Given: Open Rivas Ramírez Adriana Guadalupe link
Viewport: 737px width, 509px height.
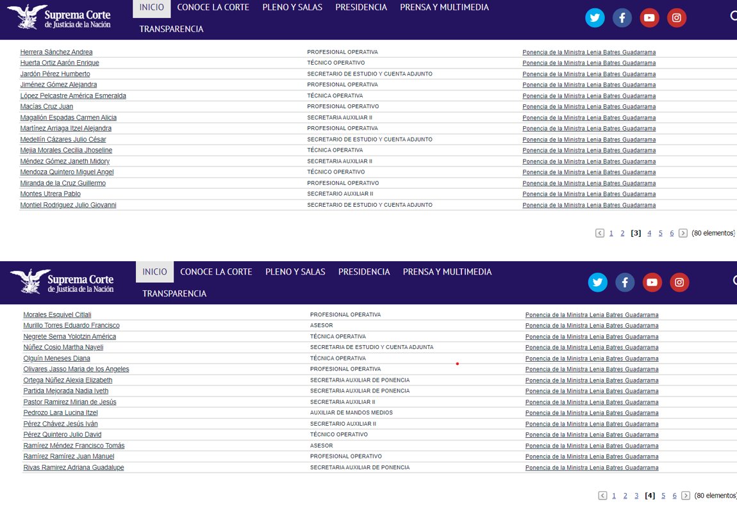Looking at the screenshot, I should point(74,467).
